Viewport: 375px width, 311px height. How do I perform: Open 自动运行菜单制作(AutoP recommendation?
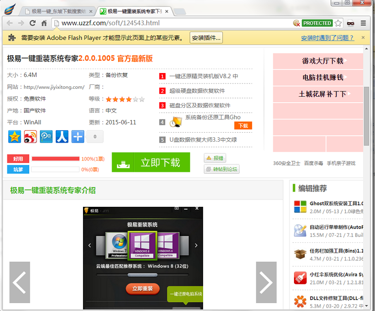(x=336, y=227)
